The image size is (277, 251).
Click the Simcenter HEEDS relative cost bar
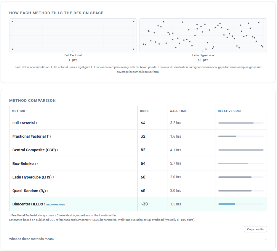pyautogui.click(x=227, y=204)
